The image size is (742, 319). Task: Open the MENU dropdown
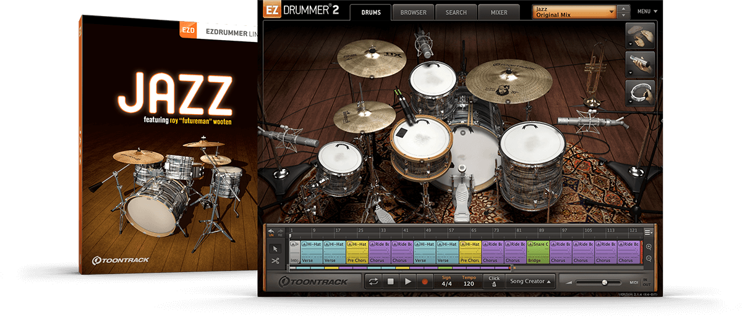[x=647, y=12]
